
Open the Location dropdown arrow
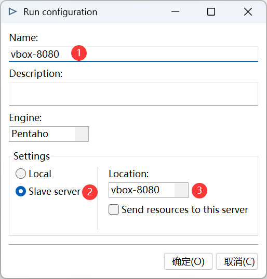pos(181,190)
